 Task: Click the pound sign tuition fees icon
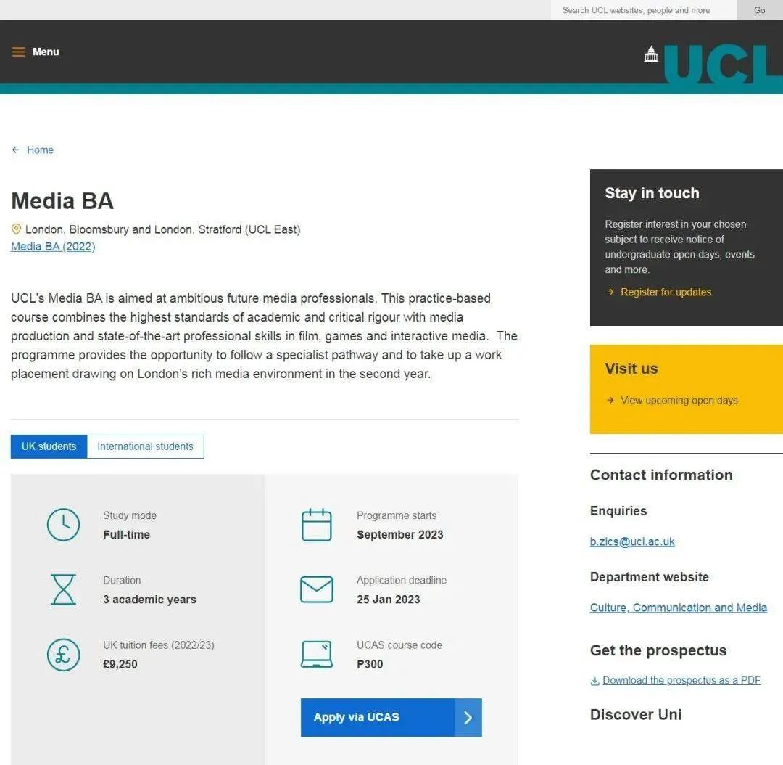pyautogui.click(x=63, y=654)
